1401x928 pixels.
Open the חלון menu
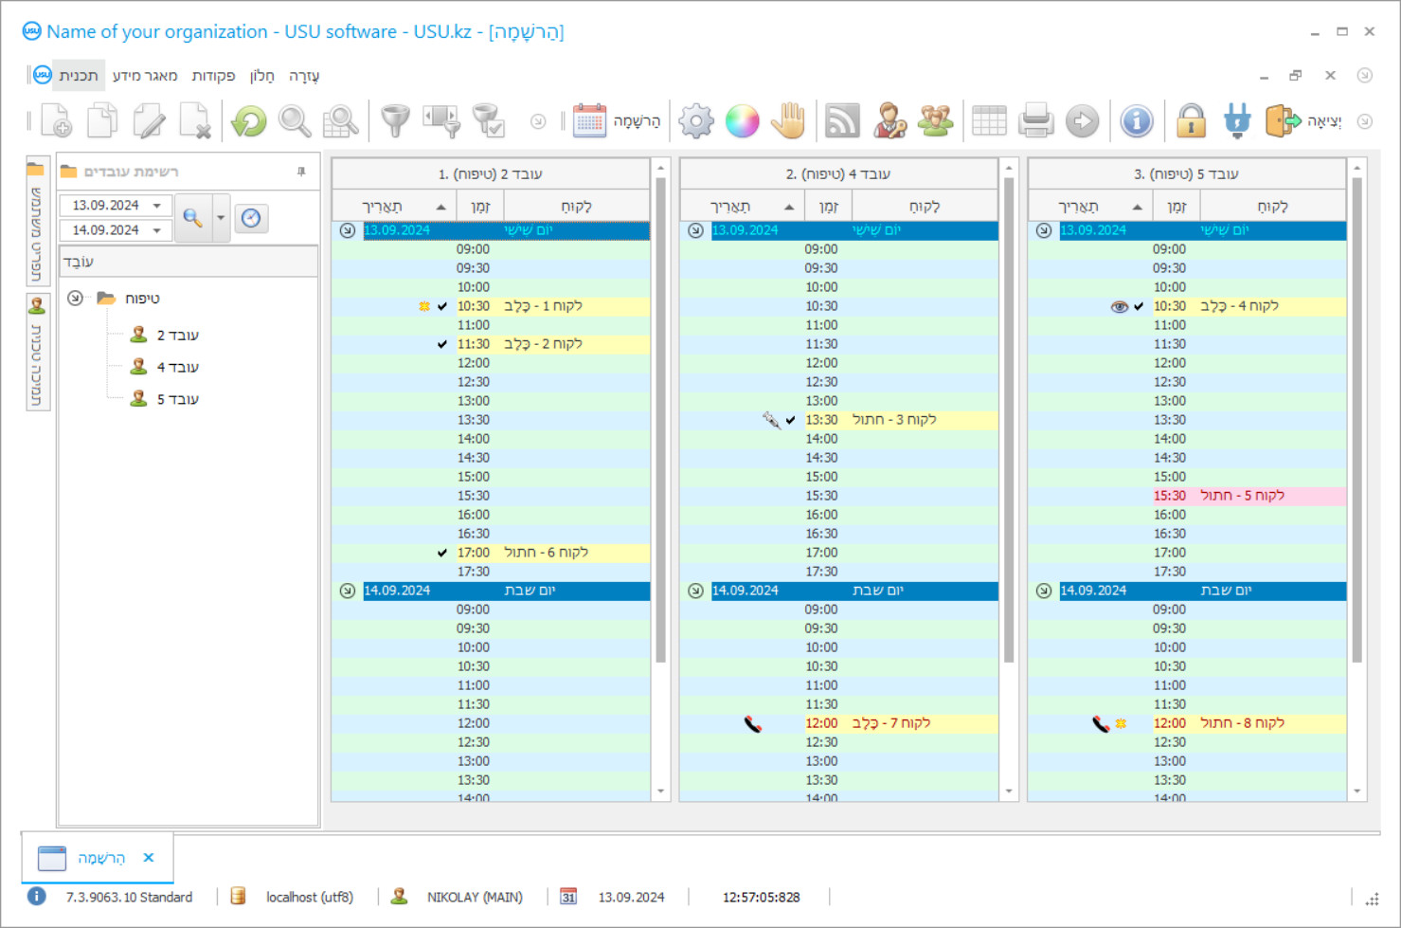pos(262,76)
